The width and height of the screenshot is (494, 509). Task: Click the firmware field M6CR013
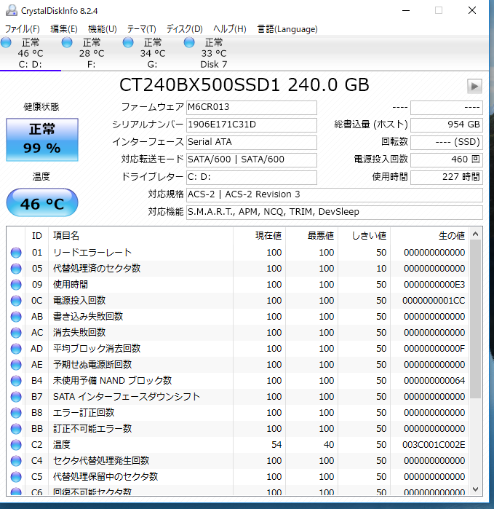(x=252, y=108)
